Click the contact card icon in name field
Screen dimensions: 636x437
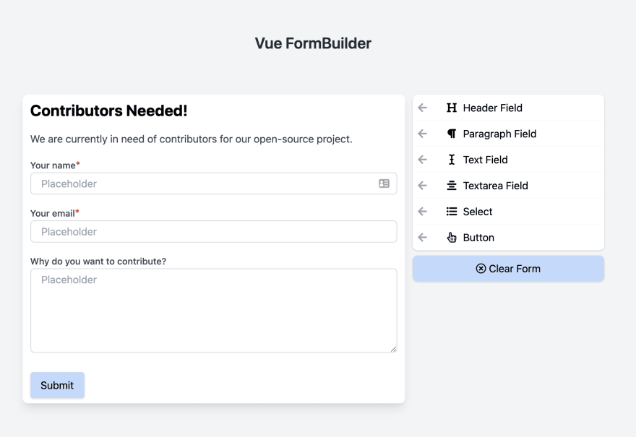384,183
